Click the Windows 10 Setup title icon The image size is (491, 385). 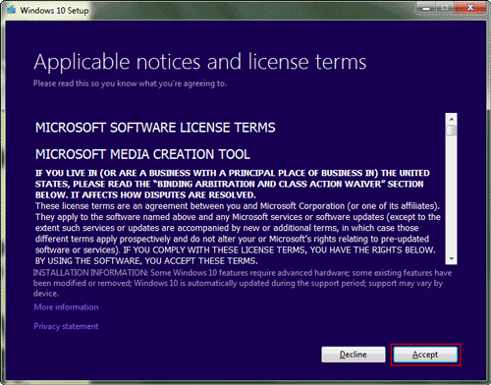(12, 10)
